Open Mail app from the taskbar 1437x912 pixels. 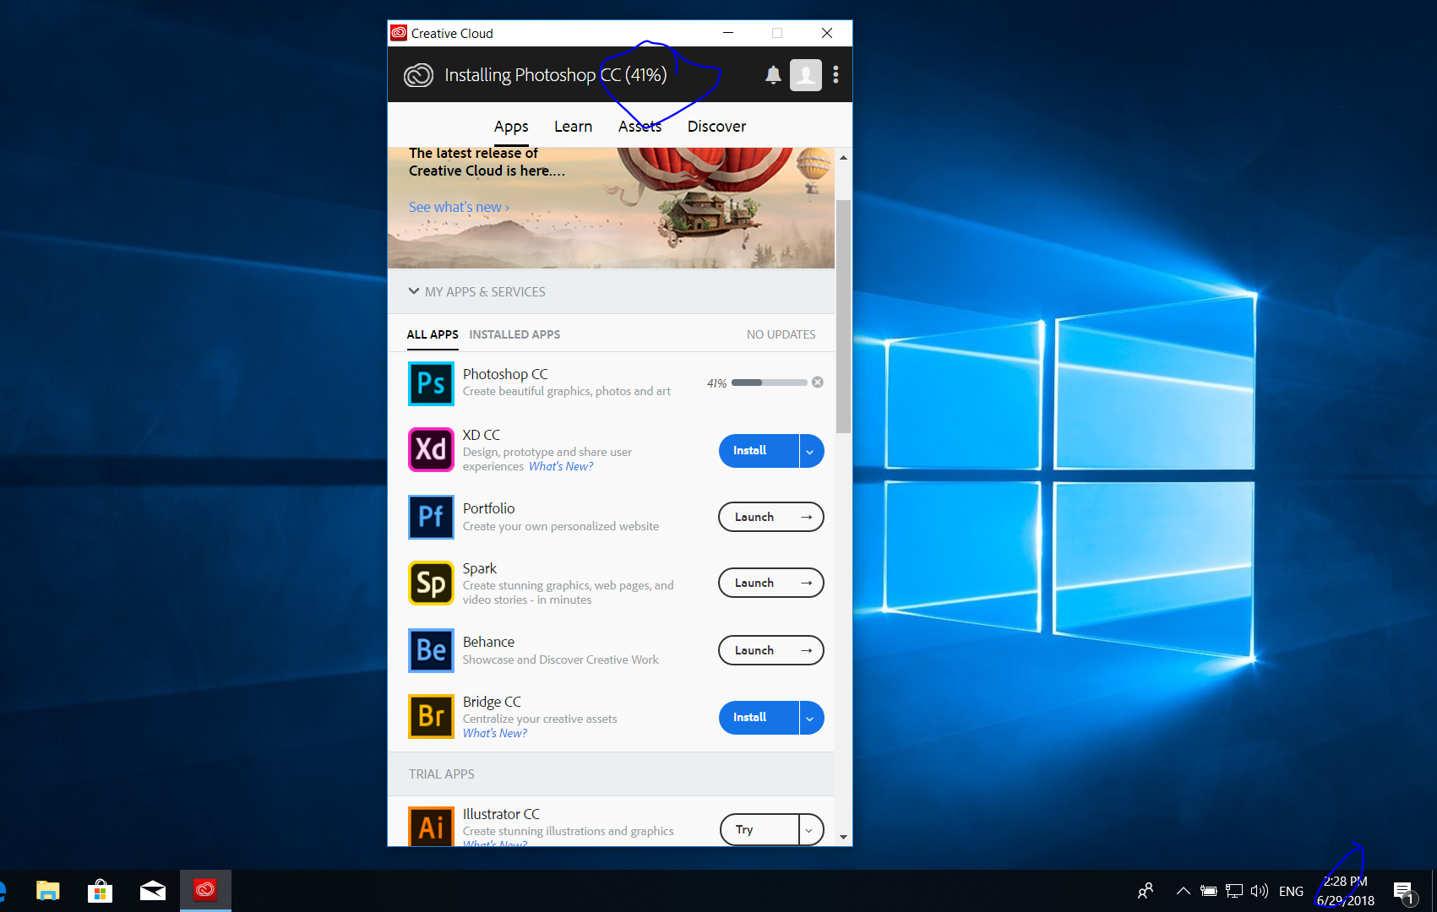[153, 891]
